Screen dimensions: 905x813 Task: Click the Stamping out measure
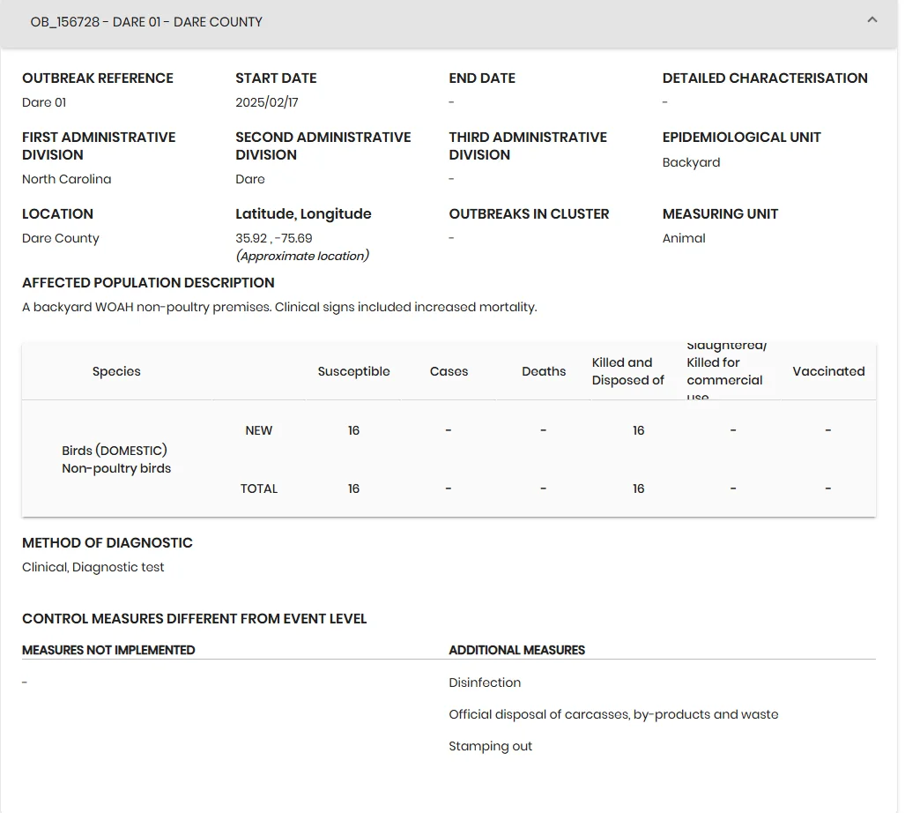point(491,746)
